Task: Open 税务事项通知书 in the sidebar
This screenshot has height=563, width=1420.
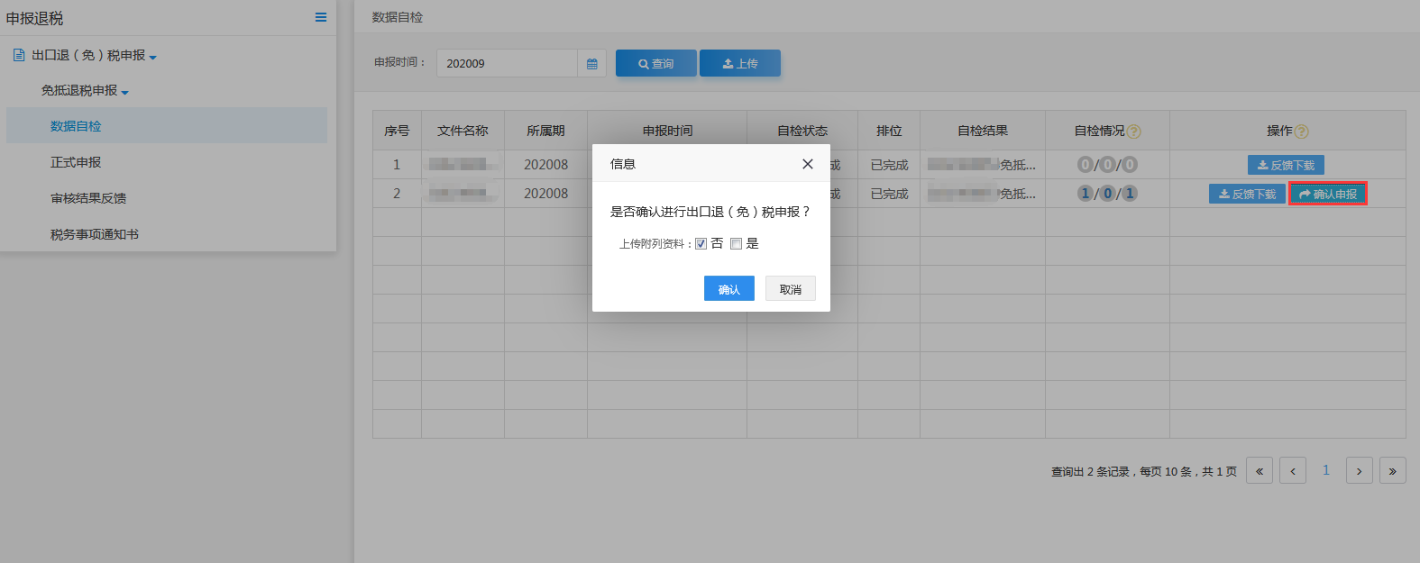Action: point(95,234)
